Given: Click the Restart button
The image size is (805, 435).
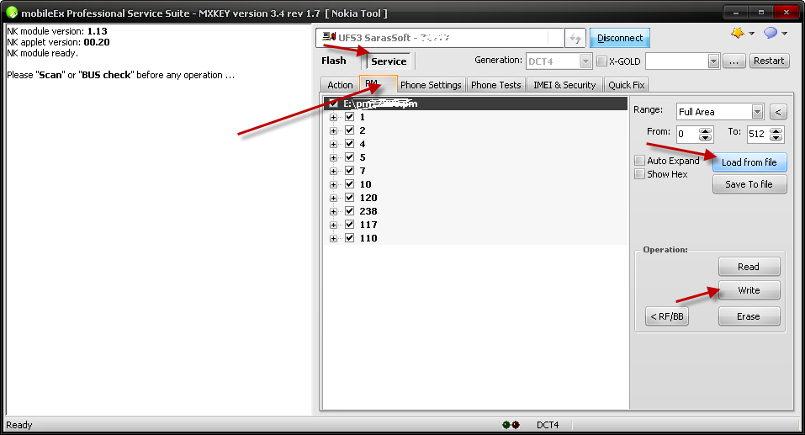Looking at the screenshot, I should (769, 61).
